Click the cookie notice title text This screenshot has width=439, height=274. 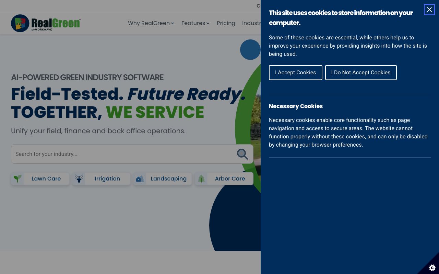341,18
